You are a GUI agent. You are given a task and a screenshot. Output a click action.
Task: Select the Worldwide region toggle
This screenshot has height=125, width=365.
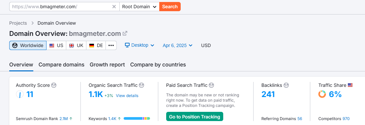coord(28,45)
